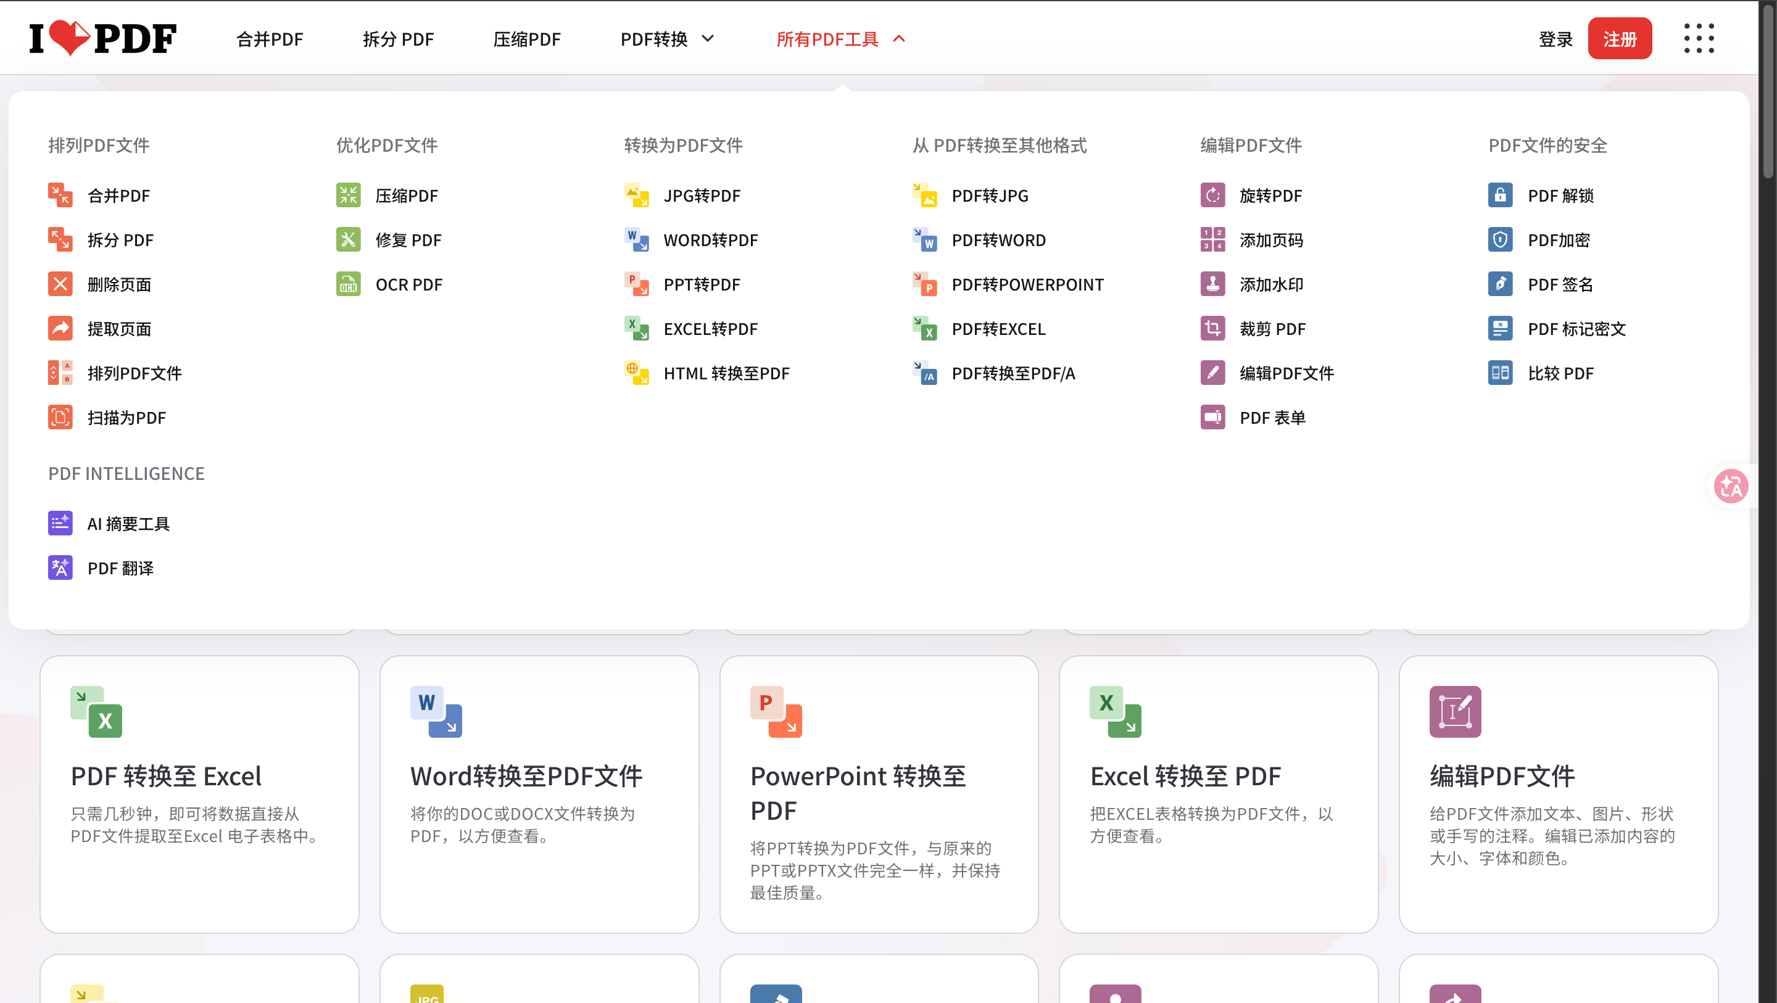Screen dimensions: 1777x1003
Task: Open the WORD转PDF link
Action: (711, 240)
